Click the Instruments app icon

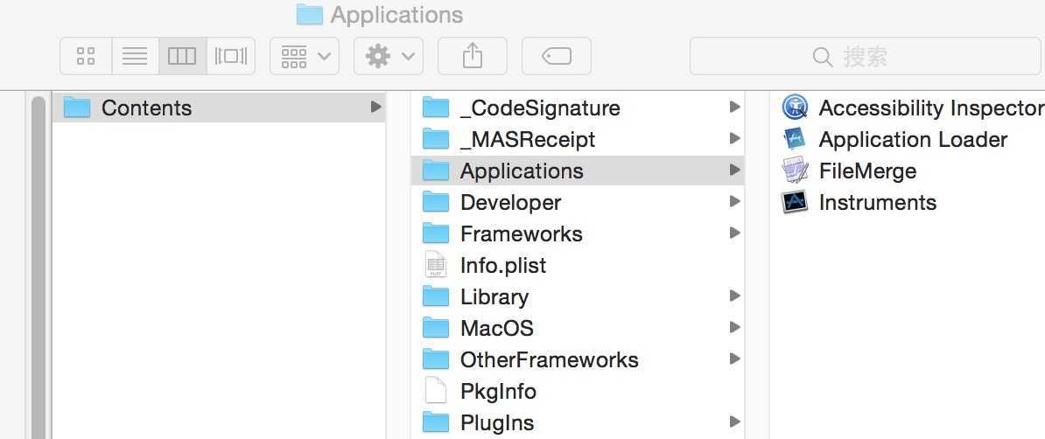tap(795, 201)
